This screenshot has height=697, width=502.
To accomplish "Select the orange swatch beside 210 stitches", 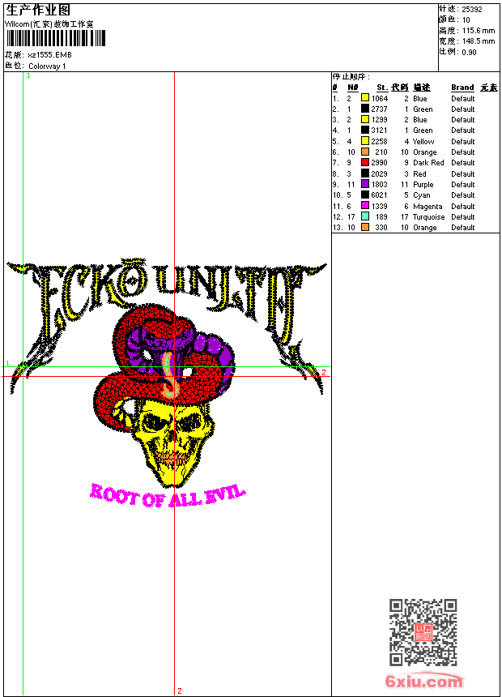I will coord(364,152).
